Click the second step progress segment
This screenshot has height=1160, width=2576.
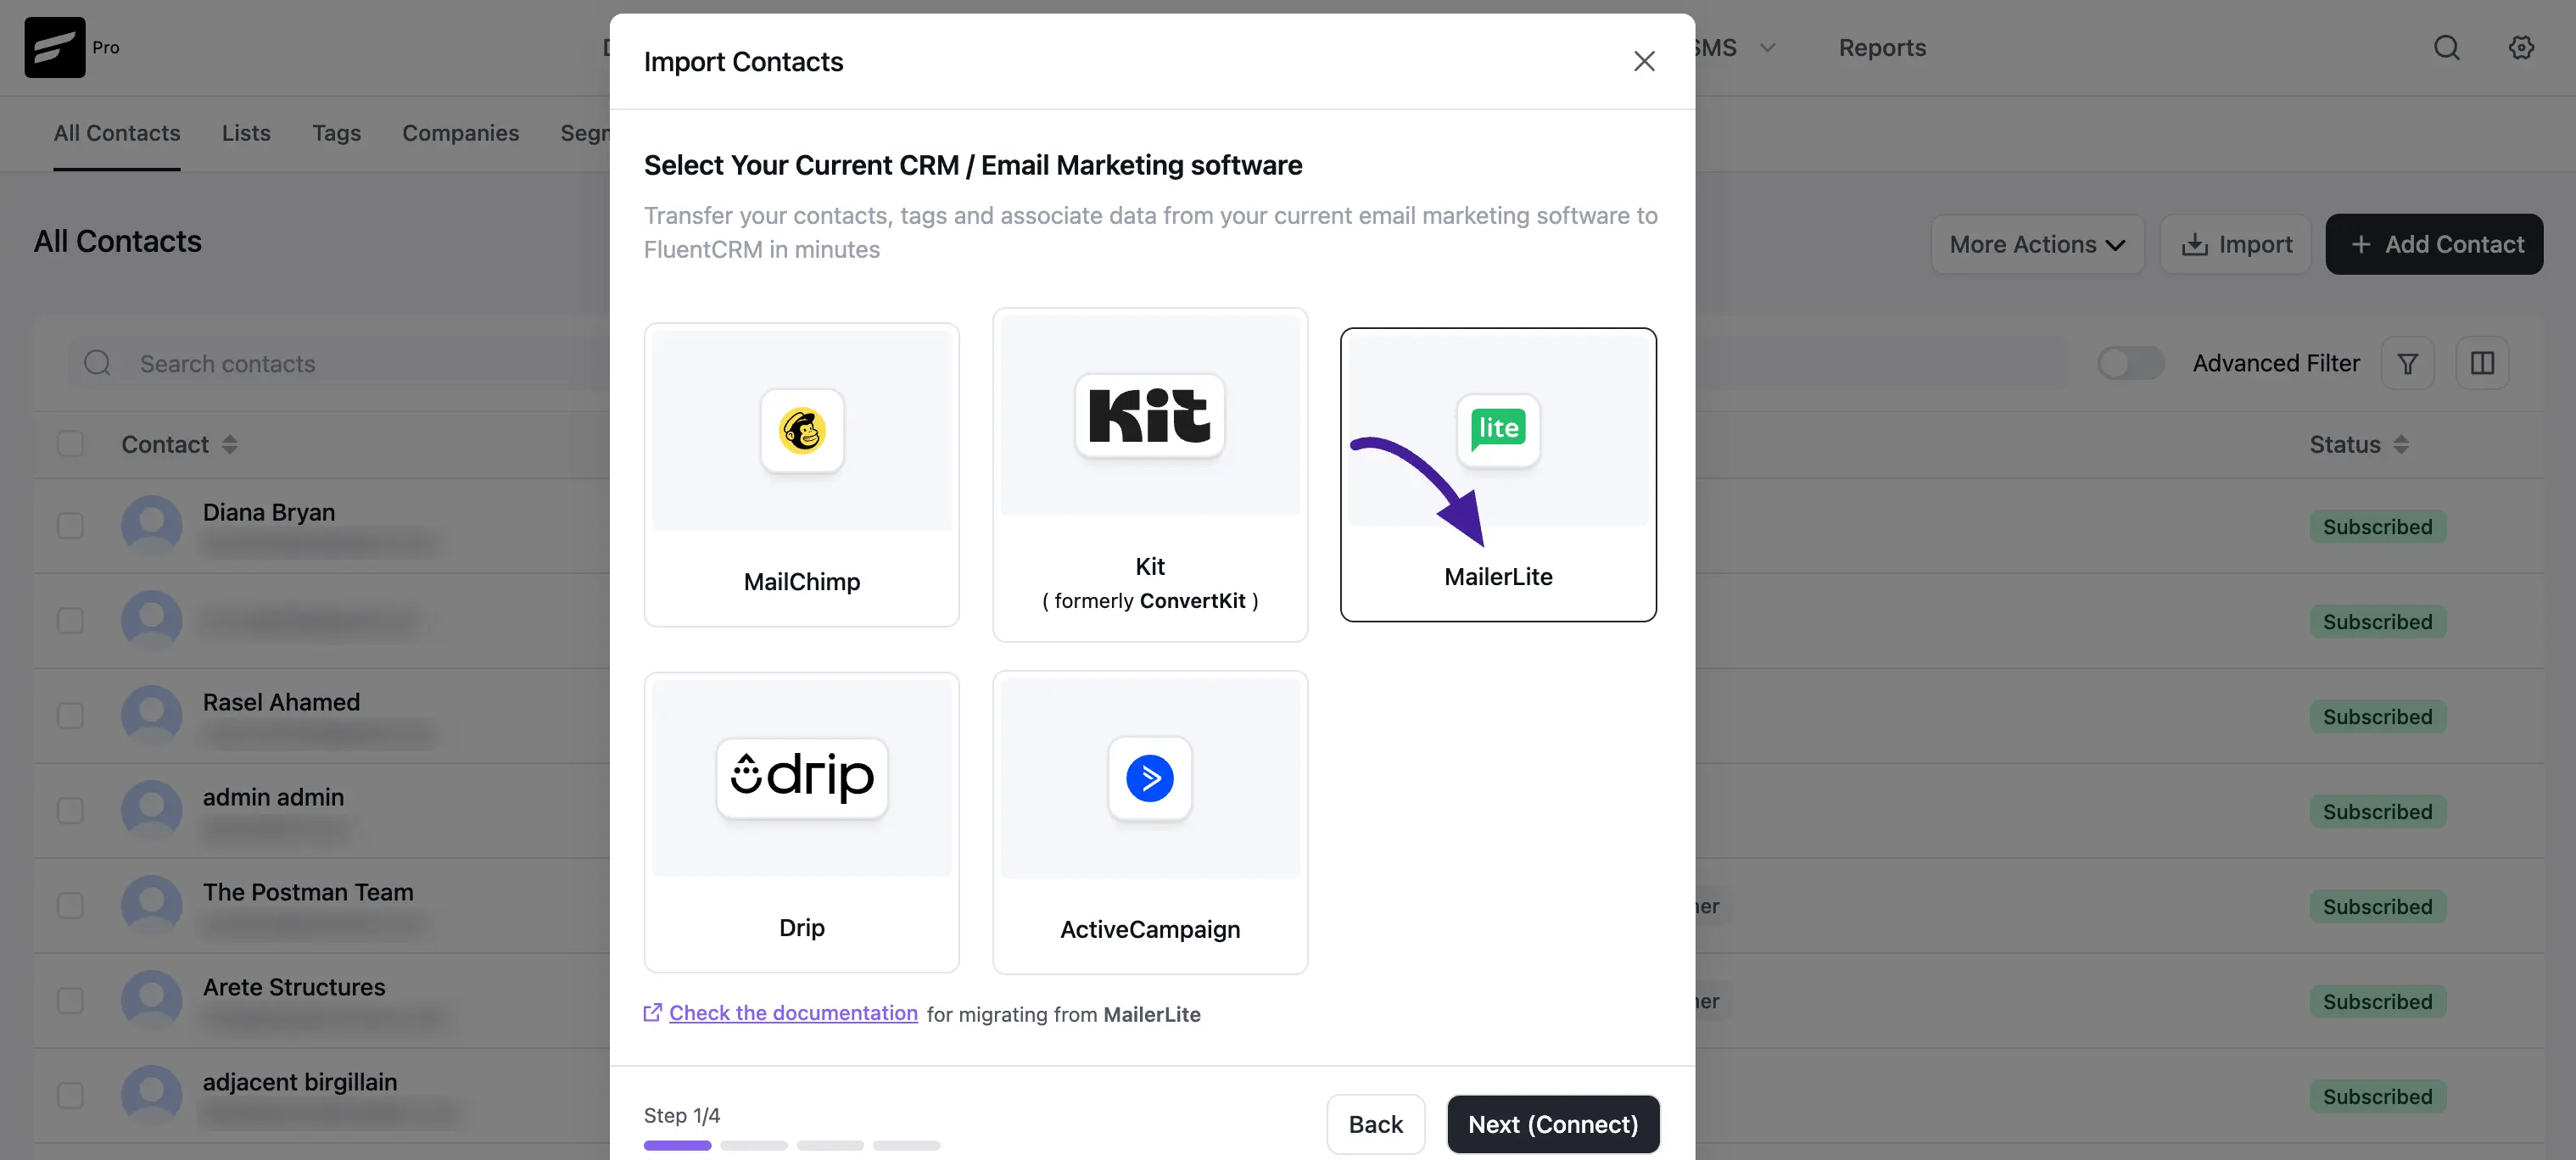coord(754,1145)
